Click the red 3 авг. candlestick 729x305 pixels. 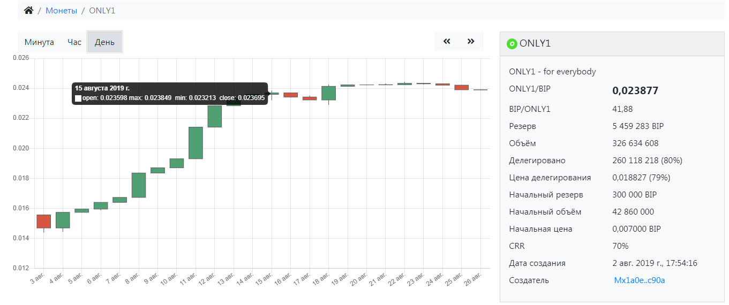click(x=43, y=221)
